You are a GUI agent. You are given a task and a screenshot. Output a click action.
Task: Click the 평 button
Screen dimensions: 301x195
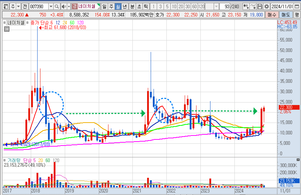point(297,15)
